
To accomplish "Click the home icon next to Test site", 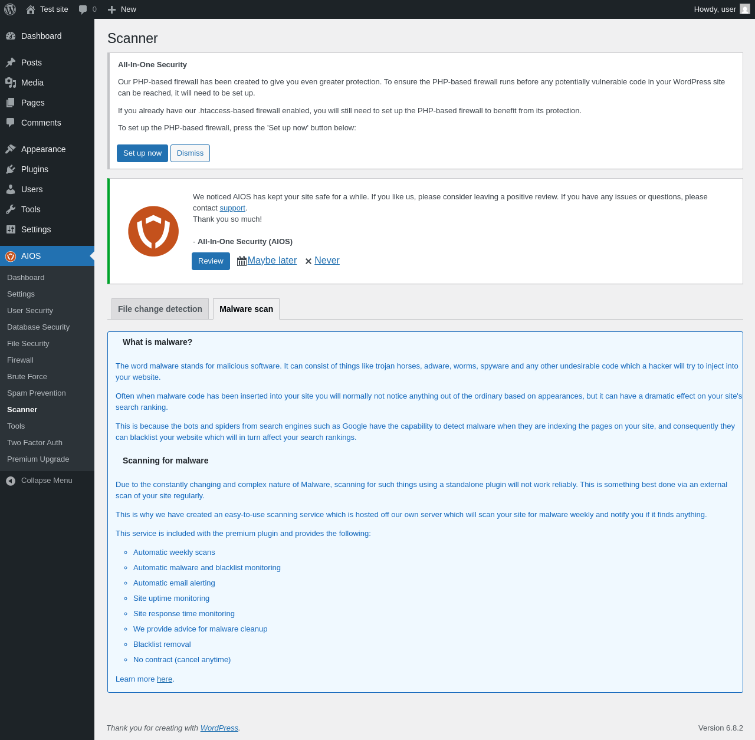I will [x=31, y=9].
